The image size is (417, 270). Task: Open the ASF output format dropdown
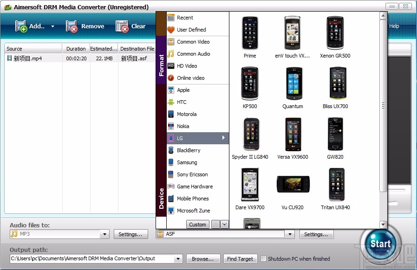tap(290, 234)
